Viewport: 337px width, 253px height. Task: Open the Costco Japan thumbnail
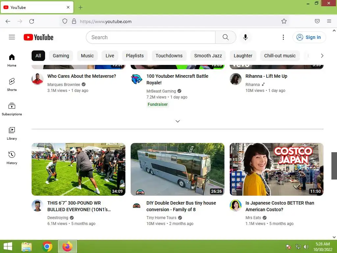(x=276, y=169)
